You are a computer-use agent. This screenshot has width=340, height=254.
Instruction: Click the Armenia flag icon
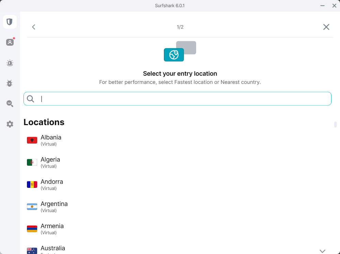click(x=32, y=229)
